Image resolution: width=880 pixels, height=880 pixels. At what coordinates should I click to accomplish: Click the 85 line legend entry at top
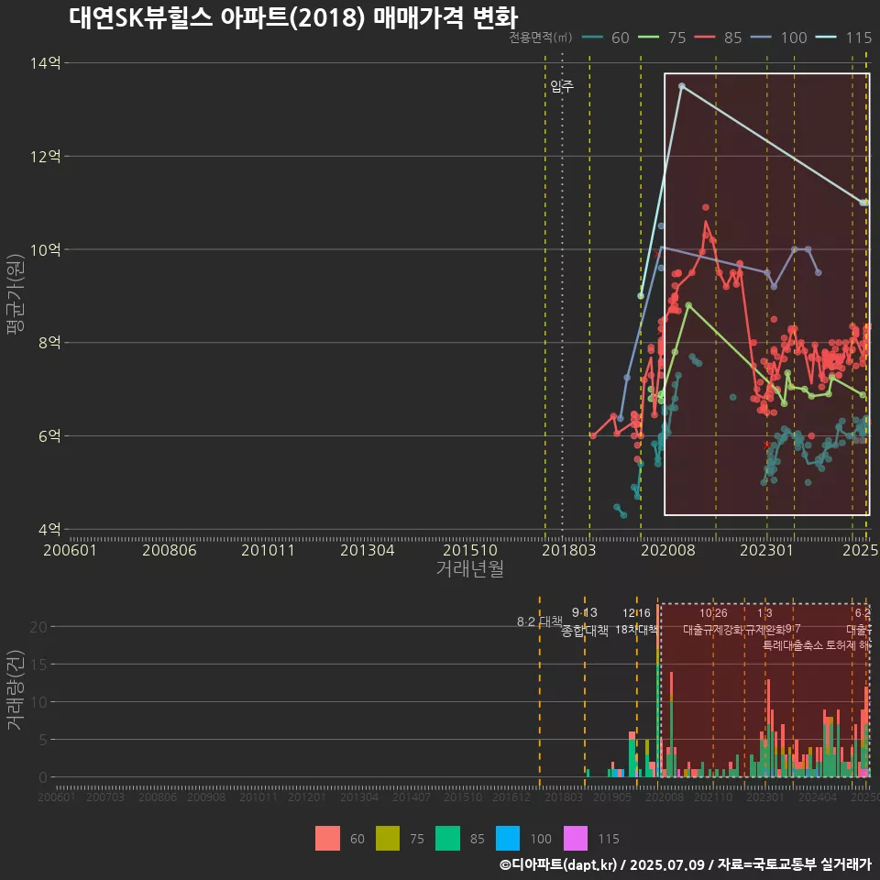[719, 38]
